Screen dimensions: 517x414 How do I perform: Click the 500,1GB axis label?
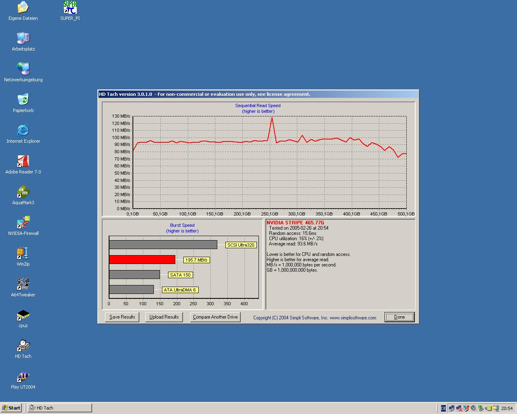[406, 214]
